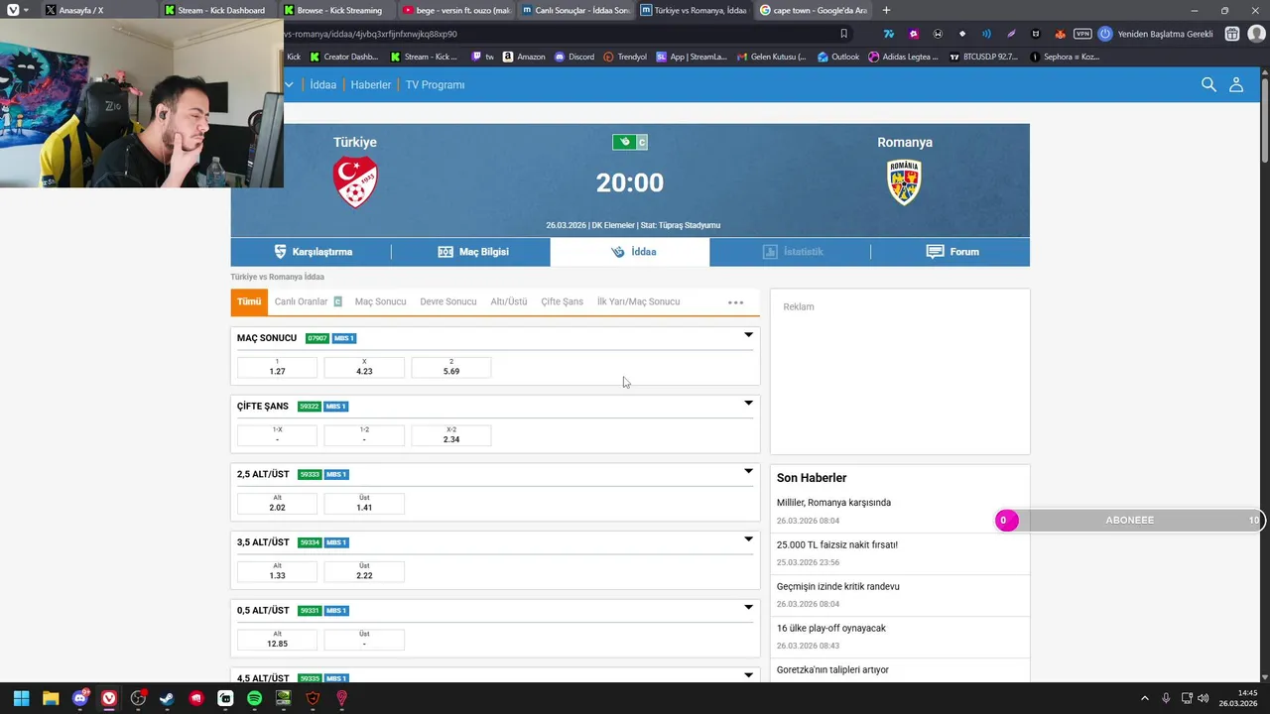The height and width of the screenshot is (714, 1270).
Task: Click the volume speaker icon in tray
Action: point(1204,698)
